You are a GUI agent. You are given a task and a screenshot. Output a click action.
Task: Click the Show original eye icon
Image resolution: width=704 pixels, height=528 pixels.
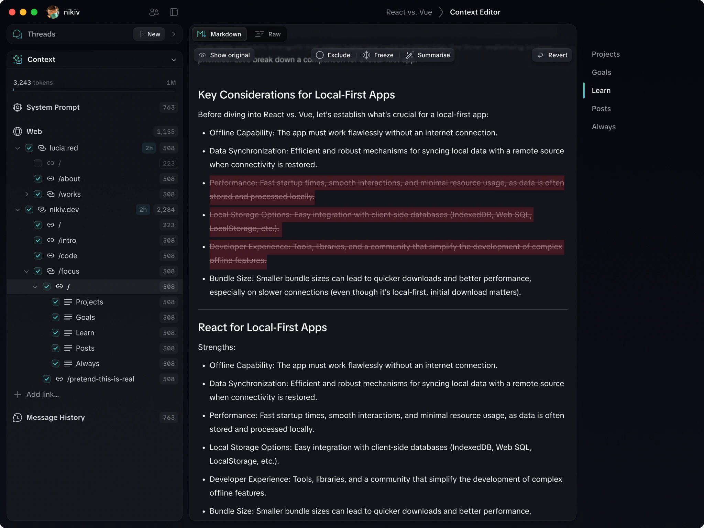202,55
